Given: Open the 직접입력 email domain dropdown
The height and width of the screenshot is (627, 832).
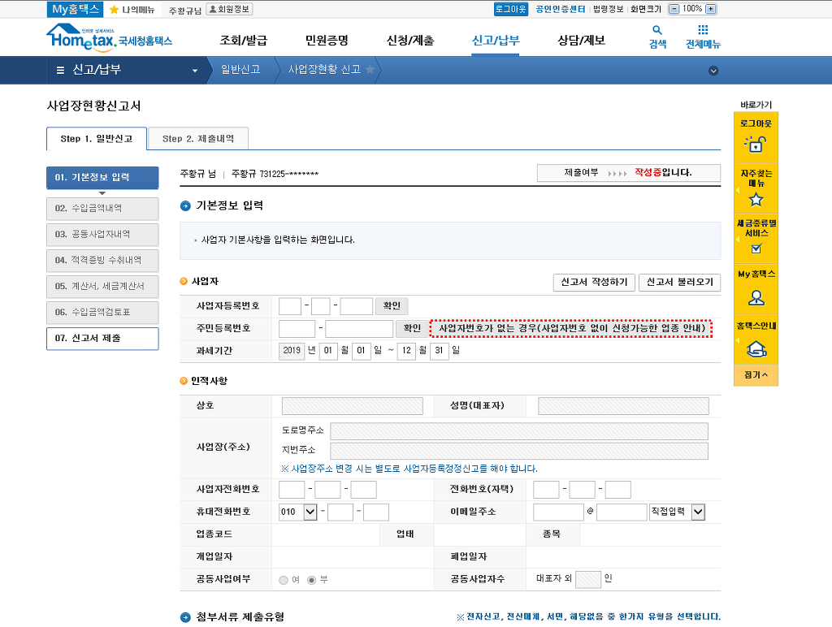Looking at the screenshot, I should pos(698,512).
